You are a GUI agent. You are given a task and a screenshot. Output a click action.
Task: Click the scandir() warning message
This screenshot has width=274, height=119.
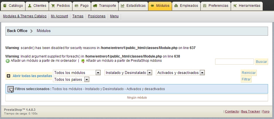tap(100, 48)
